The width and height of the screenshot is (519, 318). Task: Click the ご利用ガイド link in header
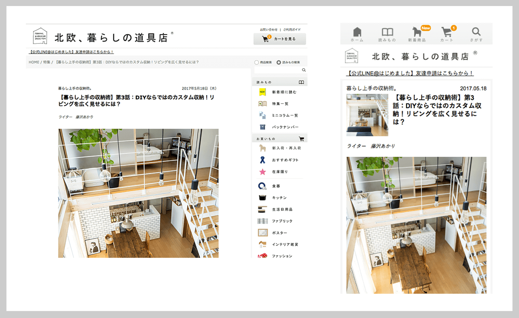(292, 30)
